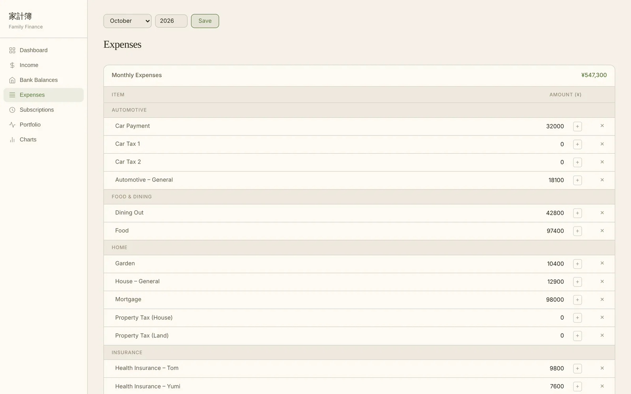Click plus button for Car Tax 2
This screenshot has height=394, width=631.
[x=577, y=162]
